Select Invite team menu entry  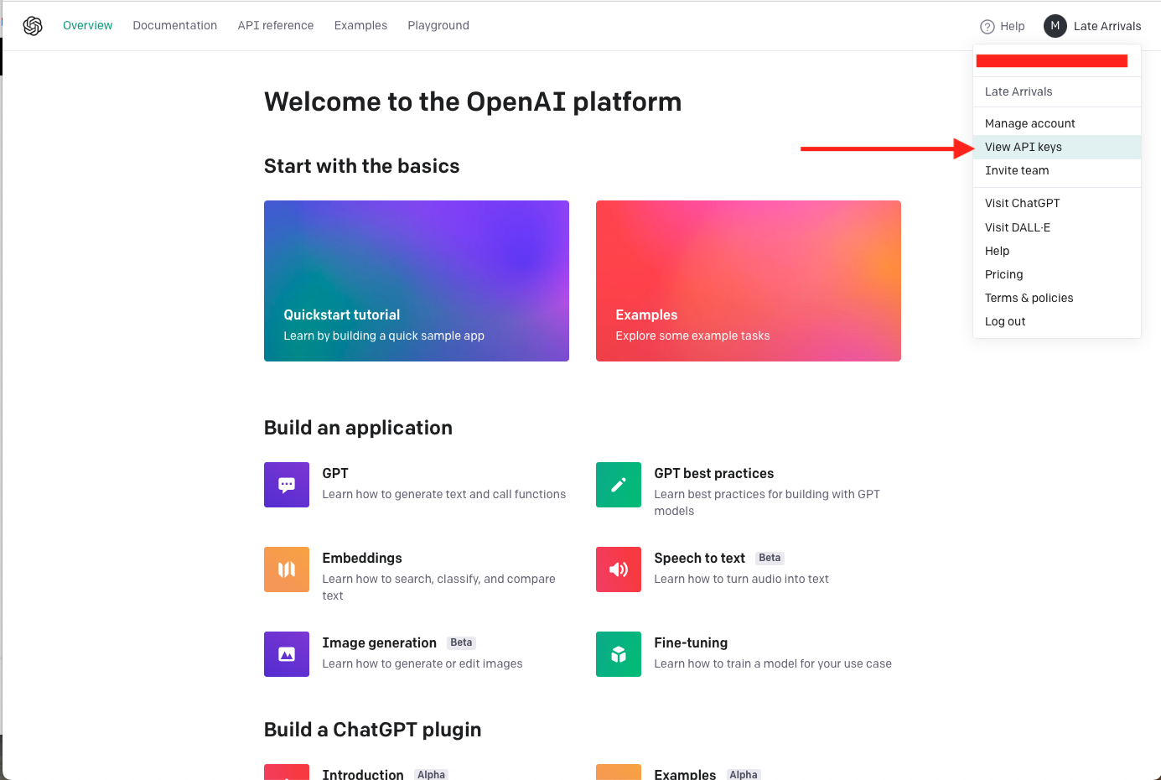(x=1017, y=170)
